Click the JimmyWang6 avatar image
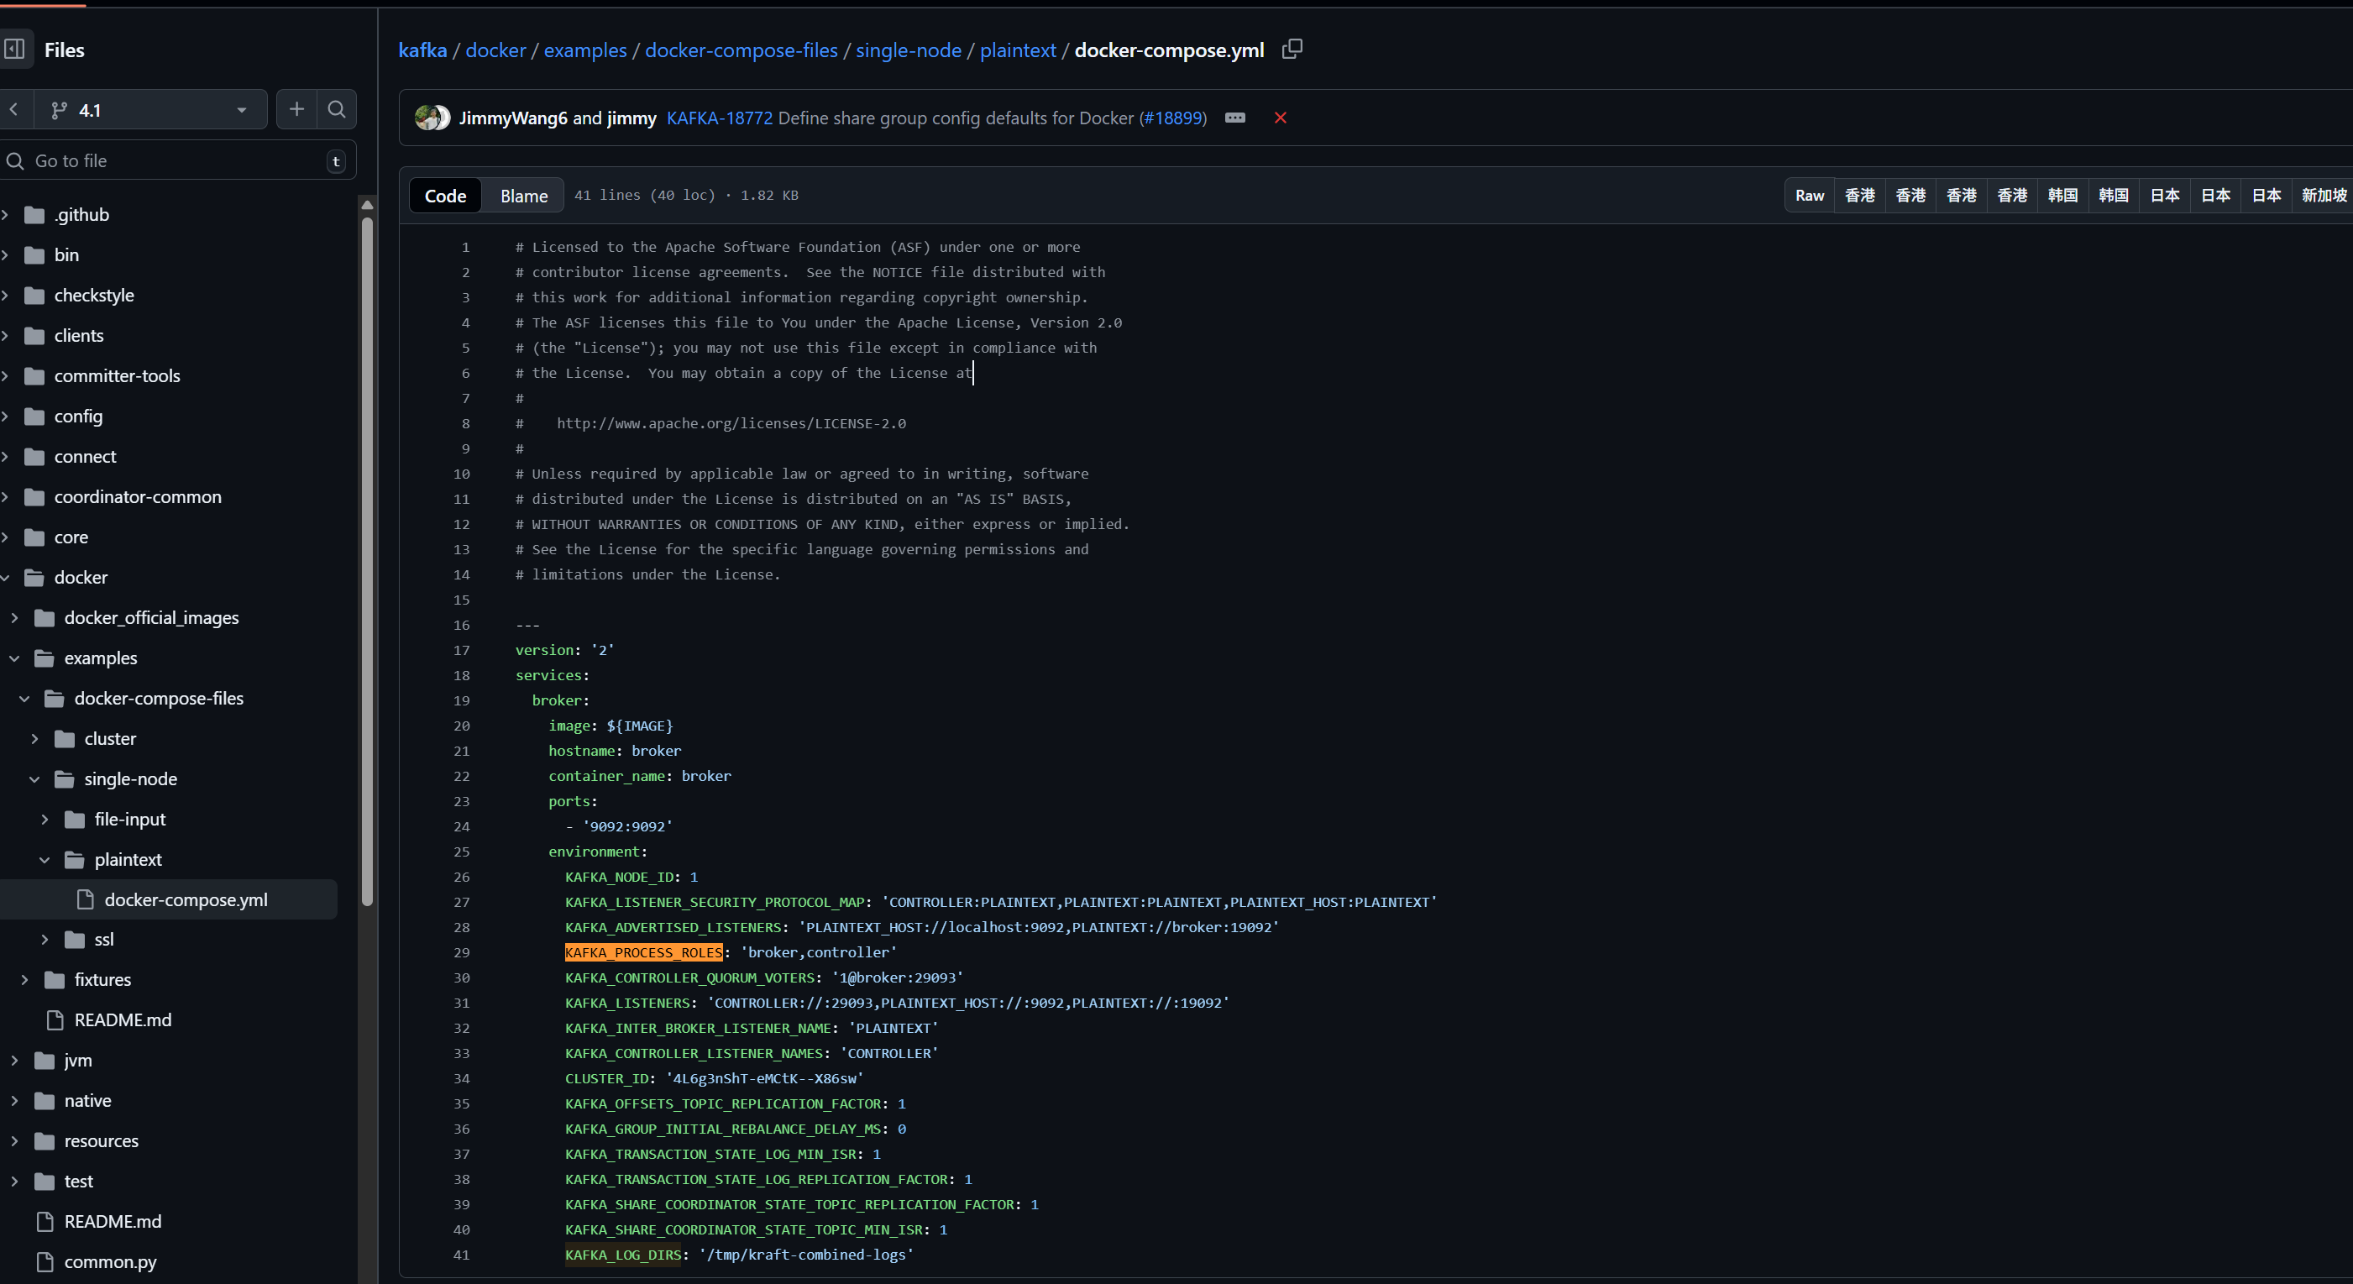The width and height of the screenshot is (2353, 1284). tap(427, 118)
